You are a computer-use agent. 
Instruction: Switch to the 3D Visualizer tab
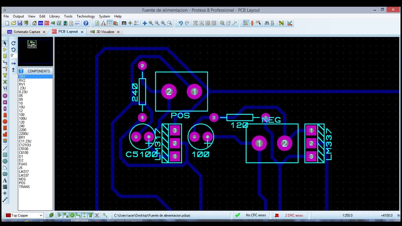pos(105,32)
